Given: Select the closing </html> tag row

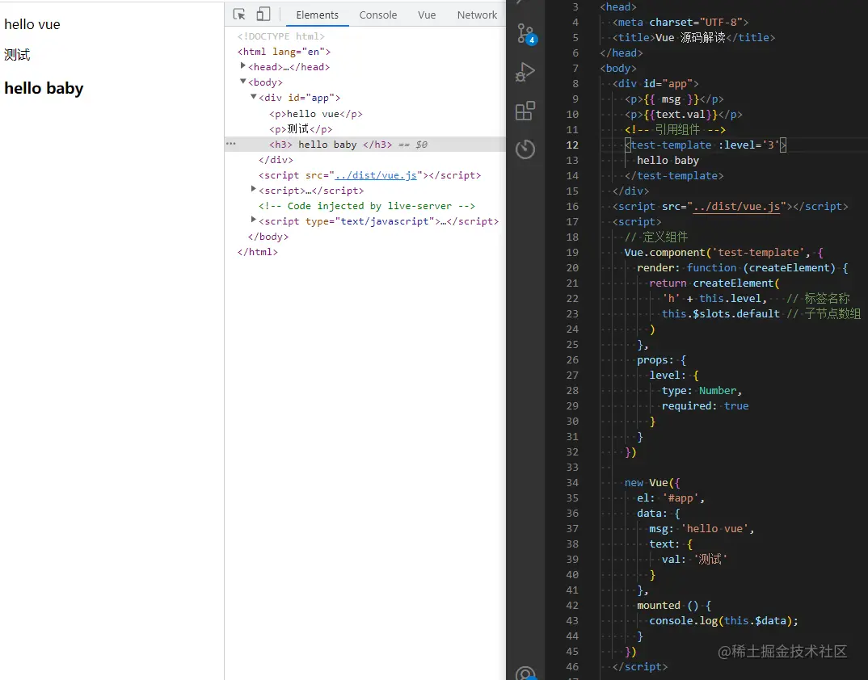Looking at the screenshot, I should point(258,252).
